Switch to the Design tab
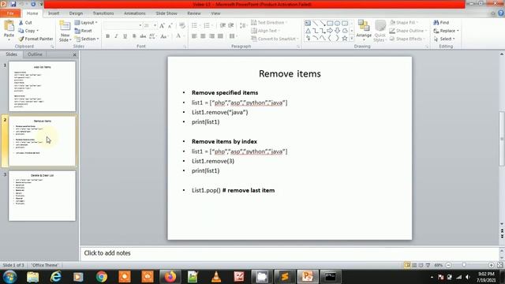Viewport: 505px width, 284px height. [76, 13]
